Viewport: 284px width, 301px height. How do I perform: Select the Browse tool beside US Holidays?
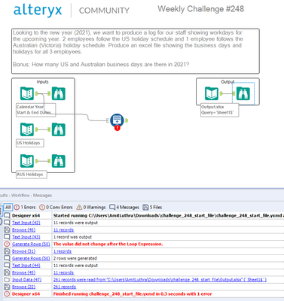pos(59,129)
